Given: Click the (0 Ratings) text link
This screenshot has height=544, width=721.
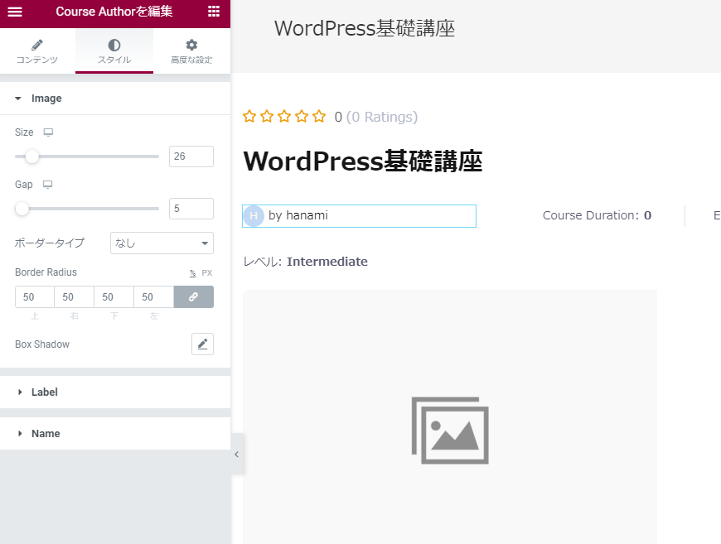Looking at the screenshot, I should (382, 118).
